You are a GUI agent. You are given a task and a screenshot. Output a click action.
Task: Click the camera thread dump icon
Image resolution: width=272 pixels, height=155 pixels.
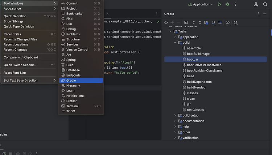[x=18, y=154]
